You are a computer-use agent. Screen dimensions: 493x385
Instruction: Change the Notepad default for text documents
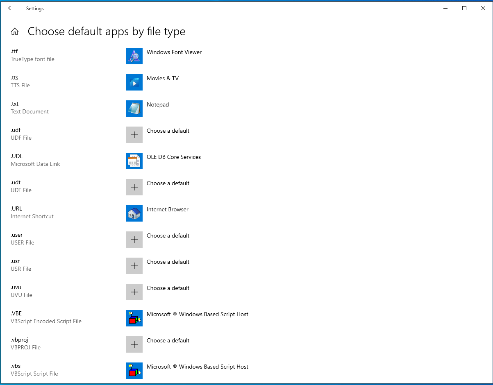pyautogui.click(x=158, y=104)
